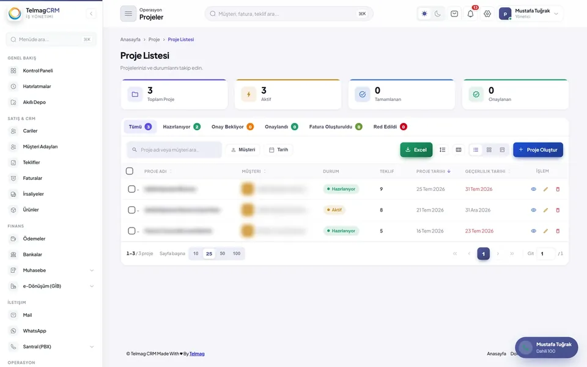Viewport: 587px width, 367px height.
Task: Export the list with Excel button
Action: (416, 150)
